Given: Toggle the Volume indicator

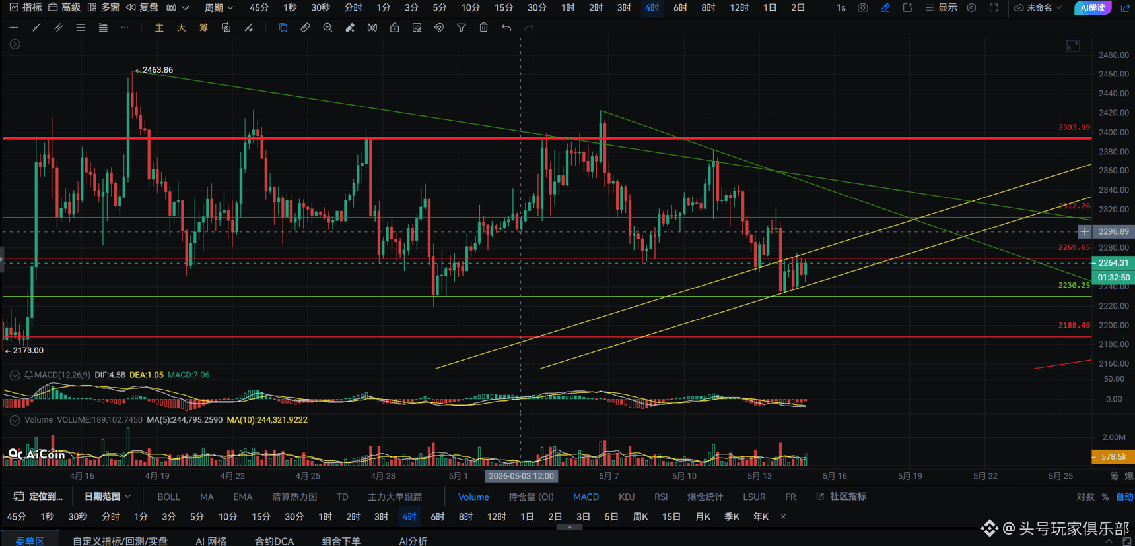Looking at the screenshot, I should click(x=473, y=497).
